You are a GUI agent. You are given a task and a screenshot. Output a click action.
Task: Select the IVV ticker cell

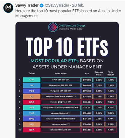(x=32, y=85)
